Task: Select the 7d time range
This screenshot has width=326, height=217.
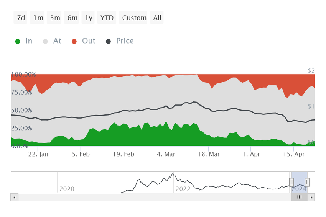Action: pyautogui.click(x=20, y=18)
